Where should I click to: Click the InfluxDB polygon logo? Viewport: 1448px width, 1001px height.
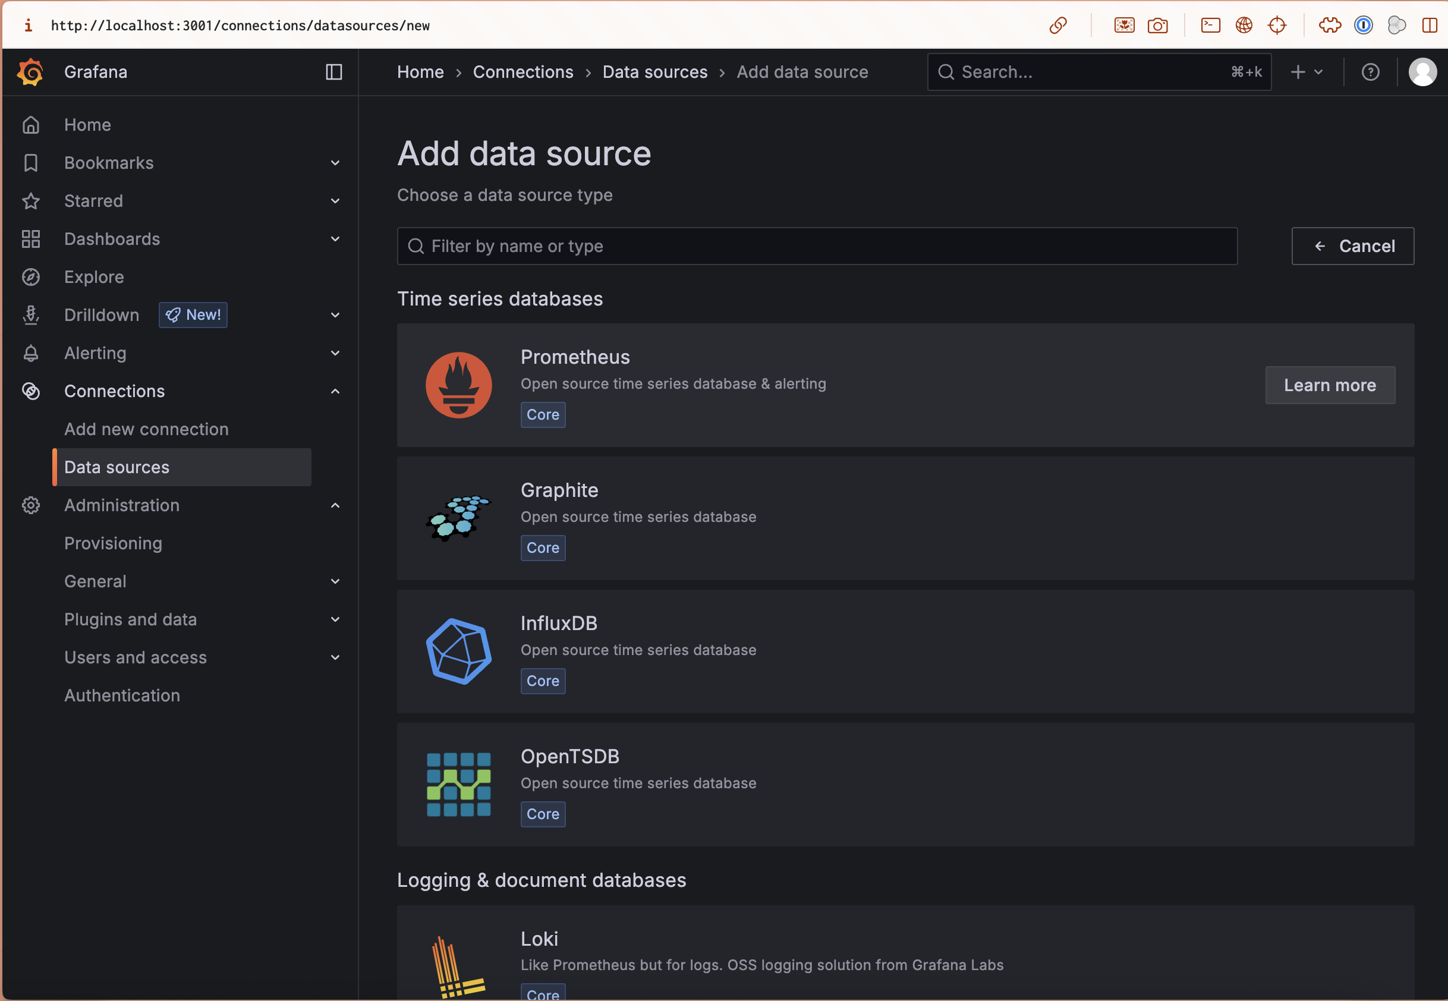[x=458, y=651]
